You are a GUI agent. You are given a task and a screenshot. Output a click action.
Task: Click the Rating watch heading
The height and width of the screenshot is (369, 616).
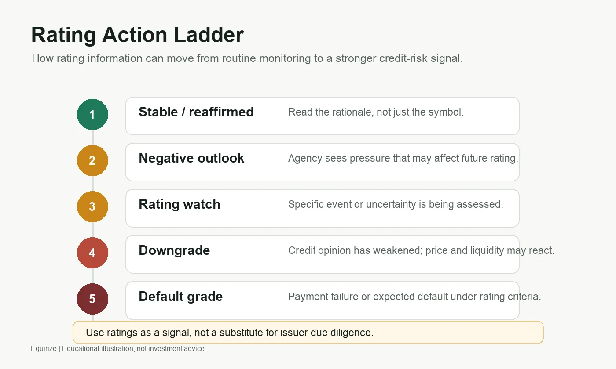180,204
